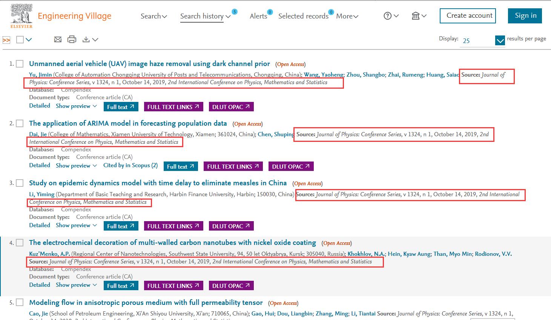
Task: Open the Search menu
Action: pyautogui.click(x=153, y=16)
